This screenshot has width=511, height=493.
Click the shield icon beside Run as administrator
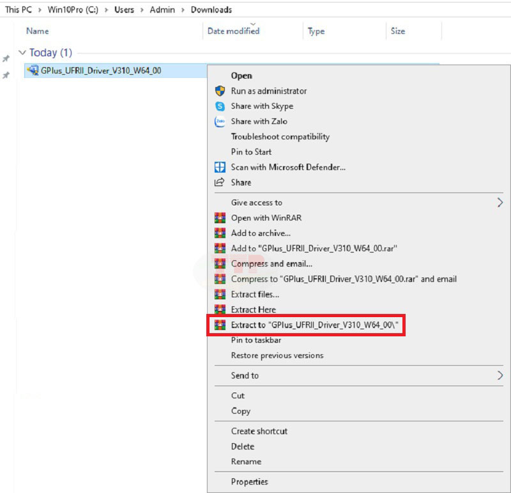tap(220, 91)
